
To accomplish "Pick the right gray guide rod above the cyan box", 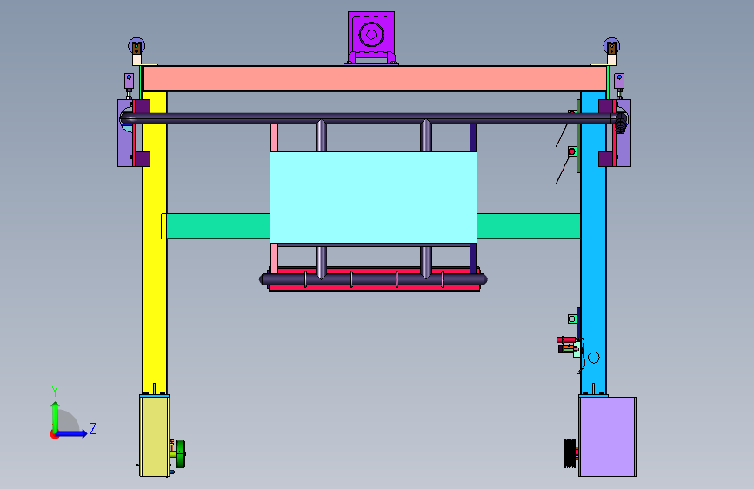I will [425, 137].
